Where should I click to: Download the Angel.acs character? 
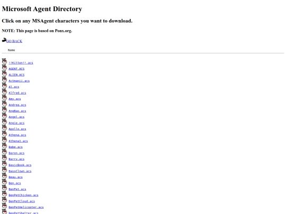pos(16,117)
